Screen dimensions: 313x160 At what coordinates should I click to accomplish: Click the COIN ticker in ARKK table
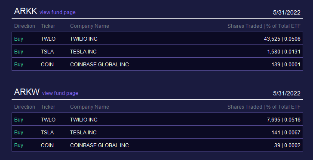[47, 65]
